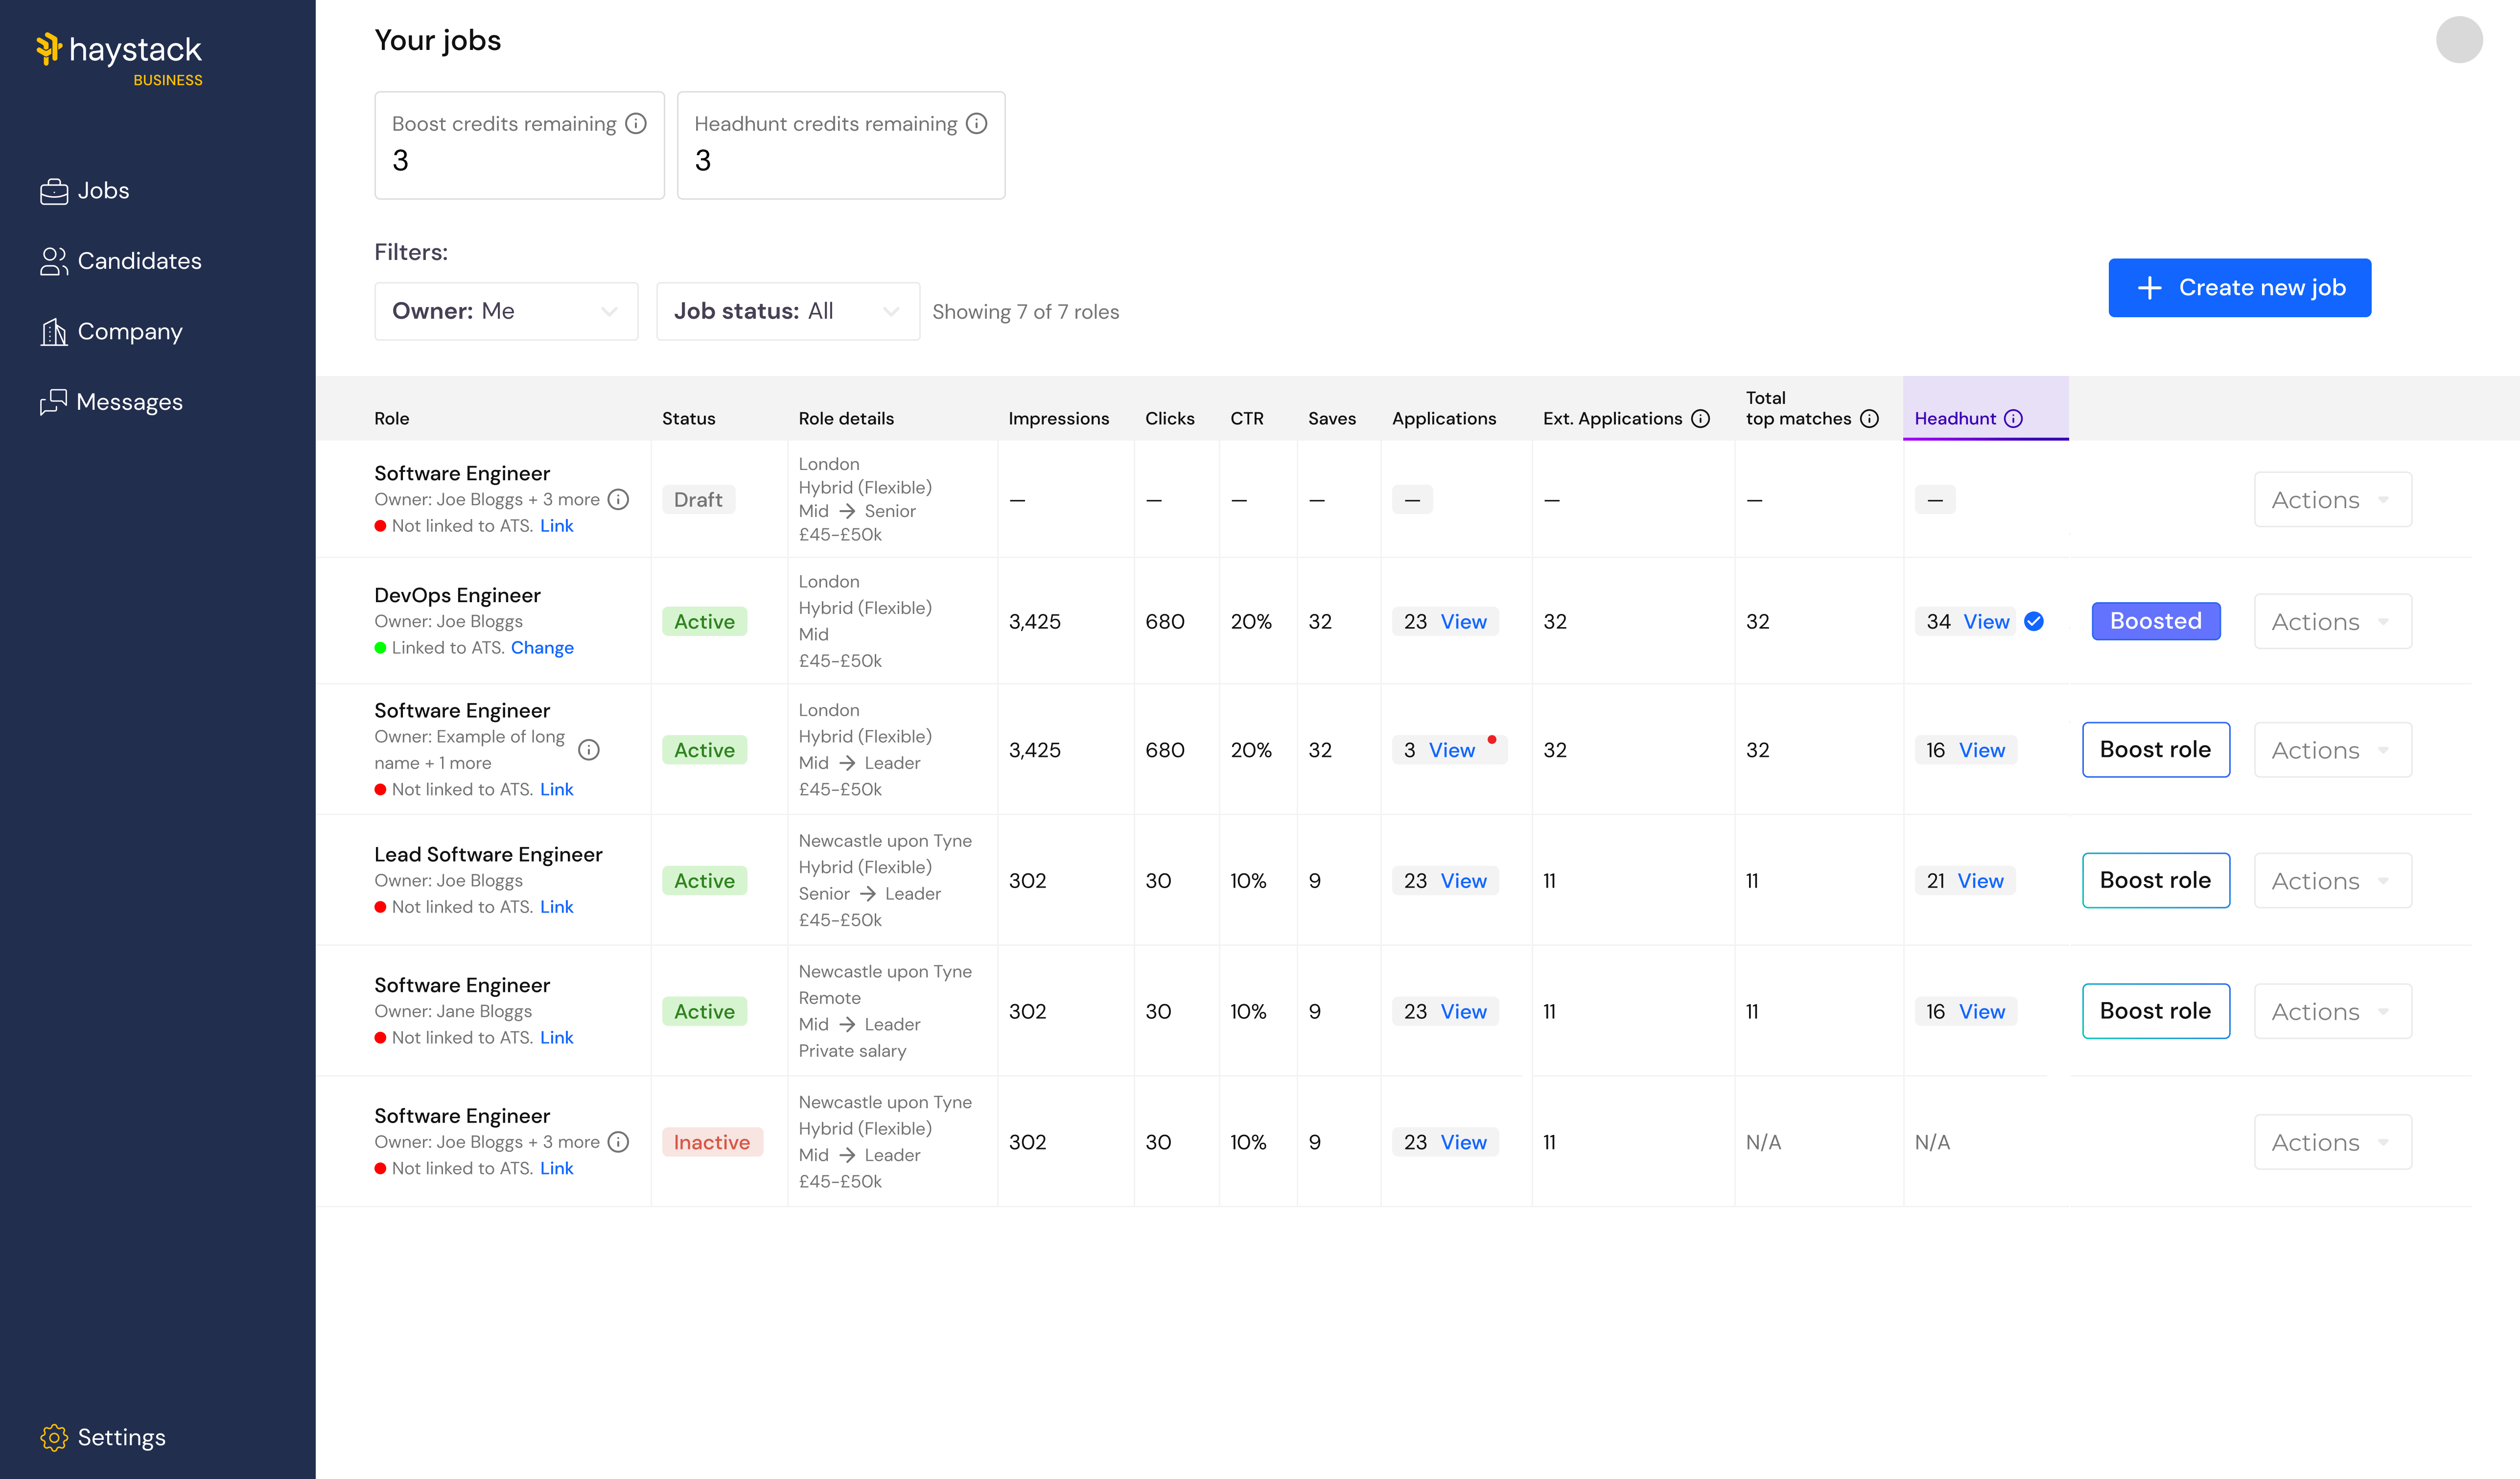Boost the Lead Software Engineer role
The width and height of the screenshot is (2520, 1479).
(2156, 880)
